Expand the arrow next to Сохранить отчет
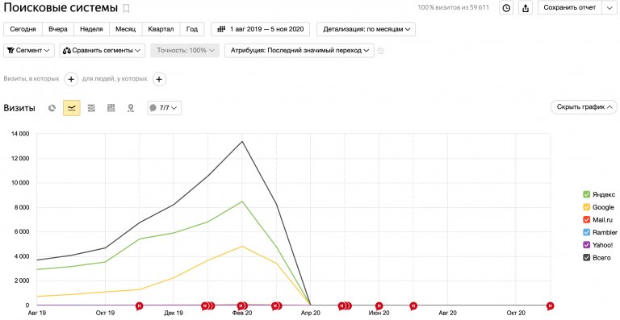The image size is (620, 320). [609, 7]
